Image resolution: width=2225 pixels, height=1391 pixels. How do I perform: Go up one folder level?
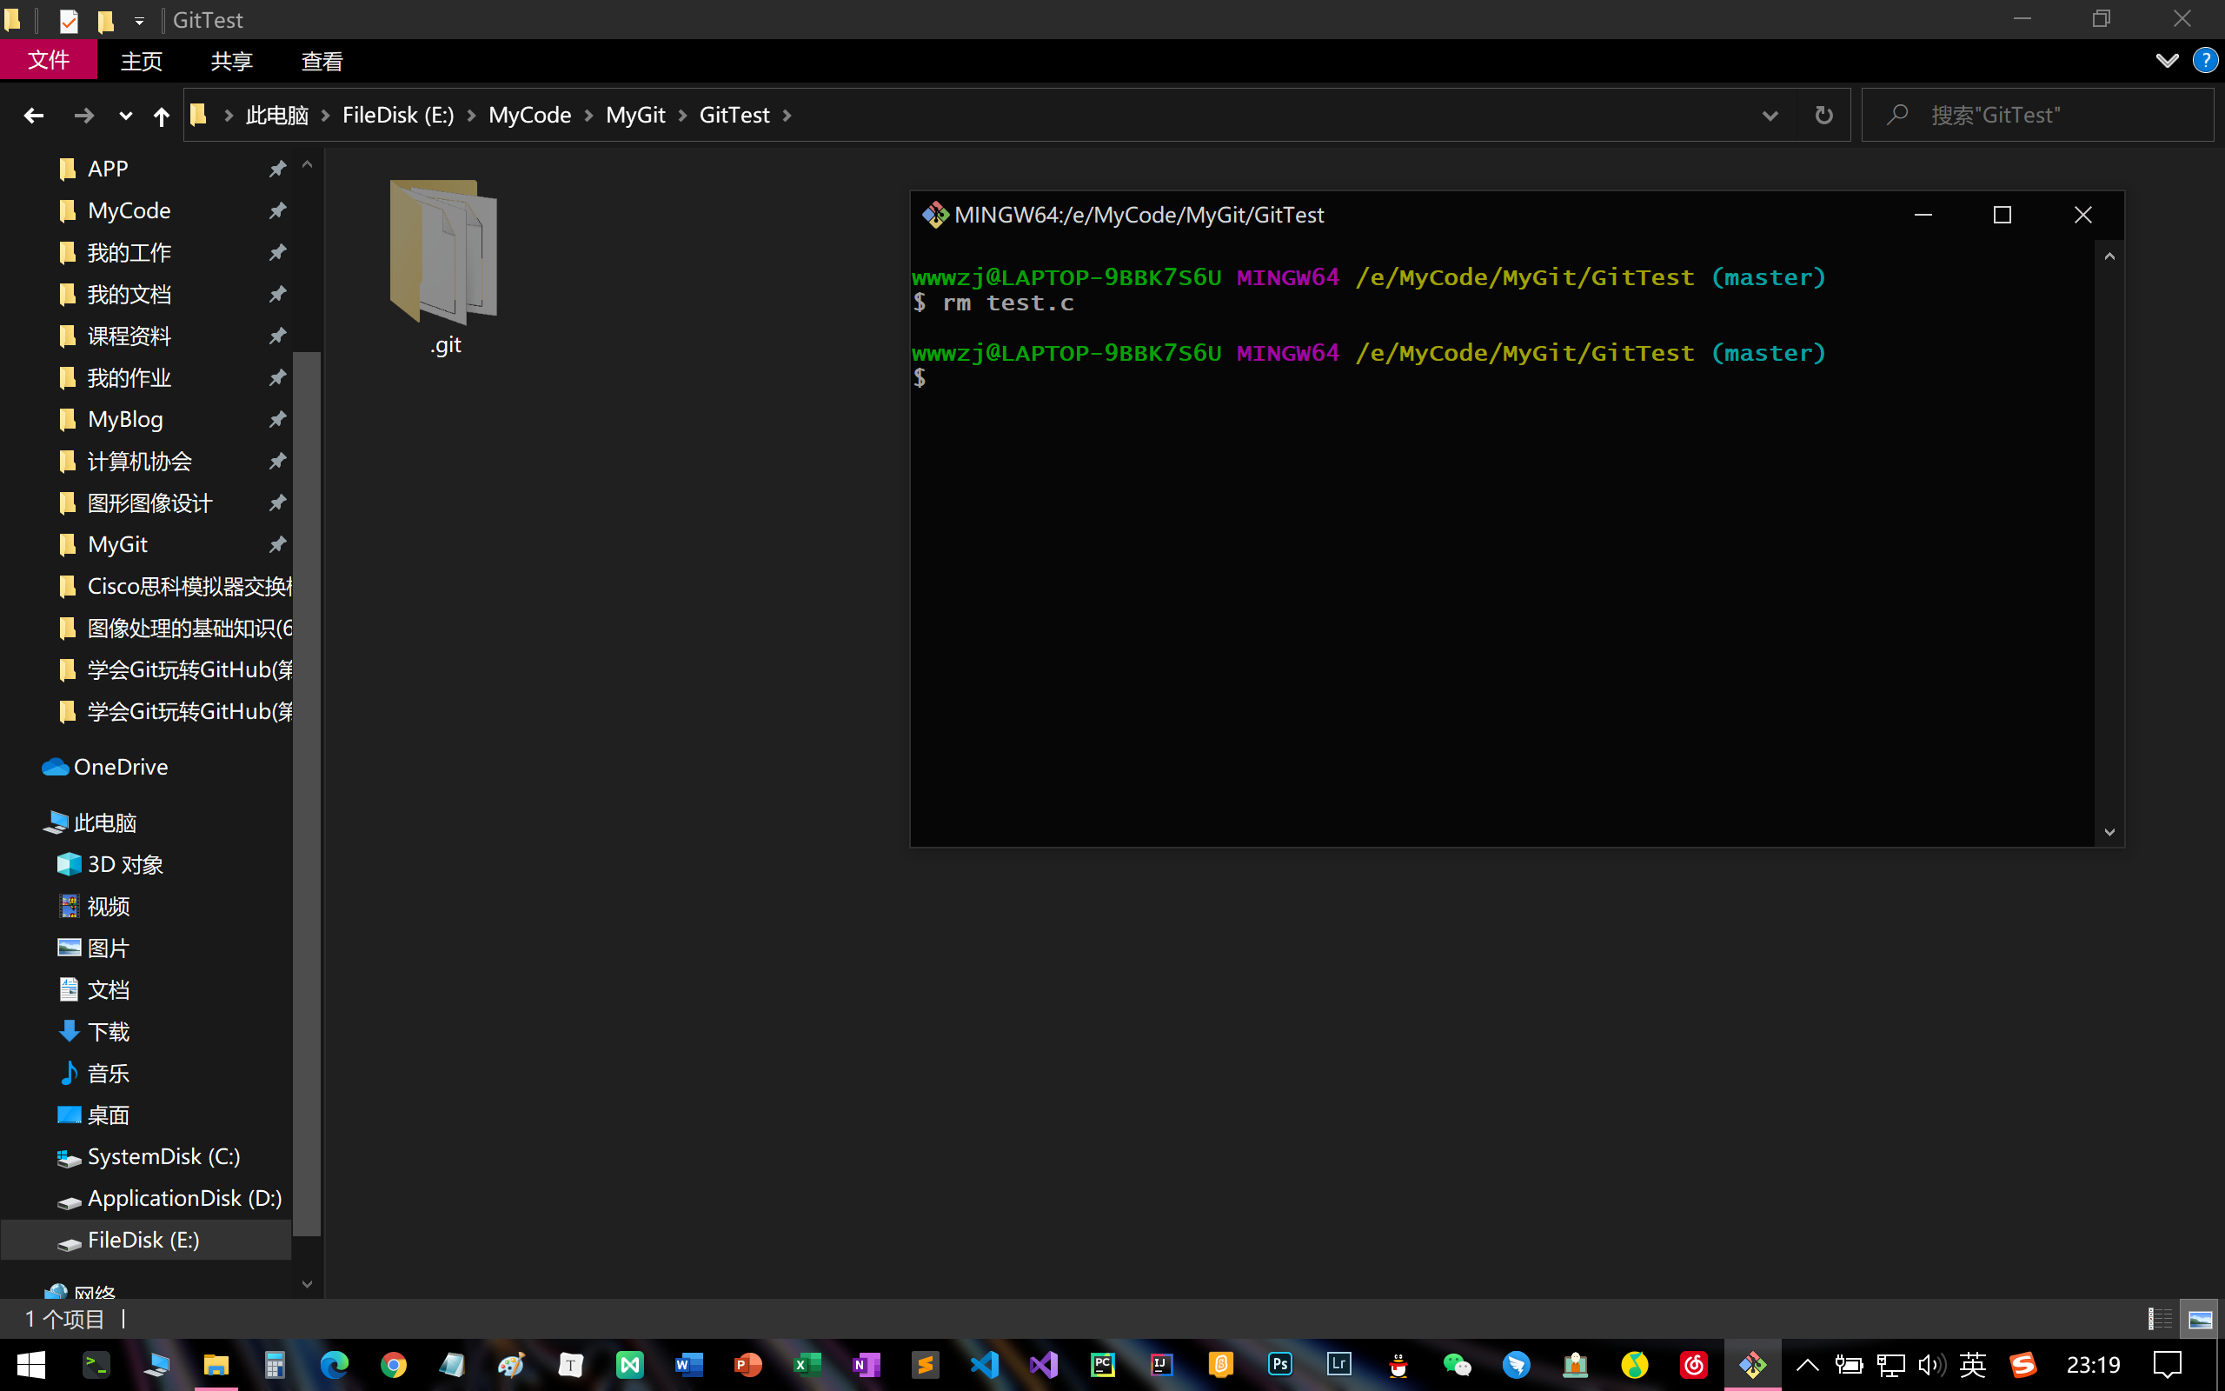pyautogui.click(x=161, y=116)
